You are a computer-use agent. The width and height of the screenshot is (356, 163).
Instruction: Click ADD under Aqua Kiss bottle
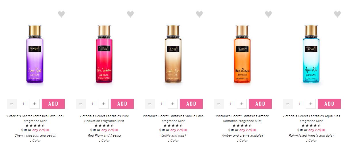point(329,104)
